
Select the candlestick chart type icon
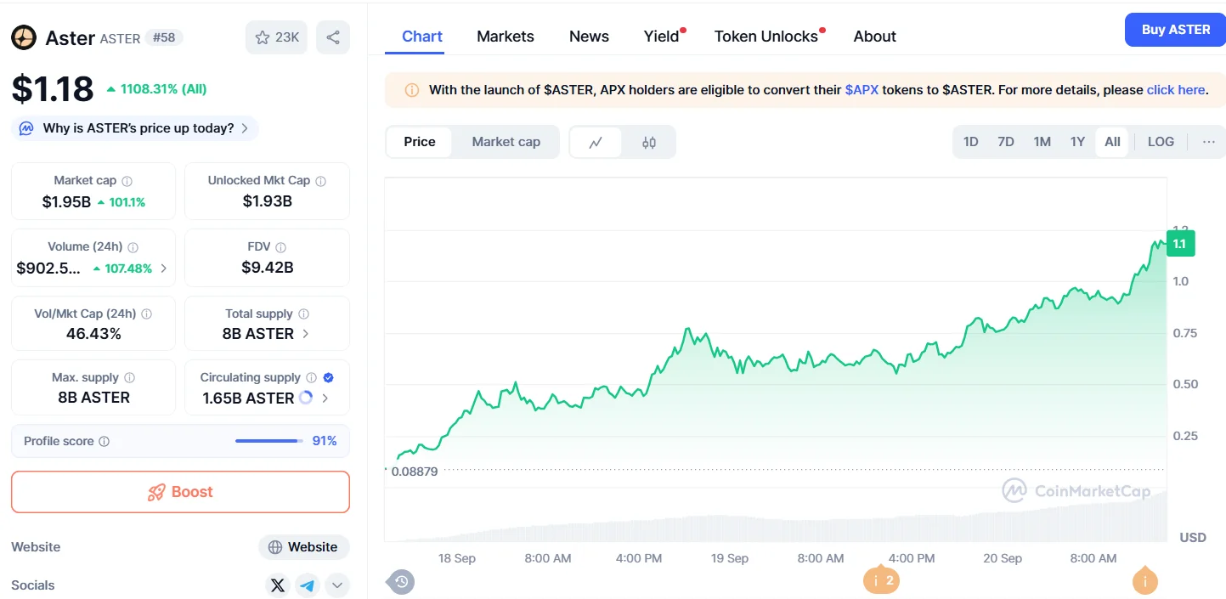(649, 143)
